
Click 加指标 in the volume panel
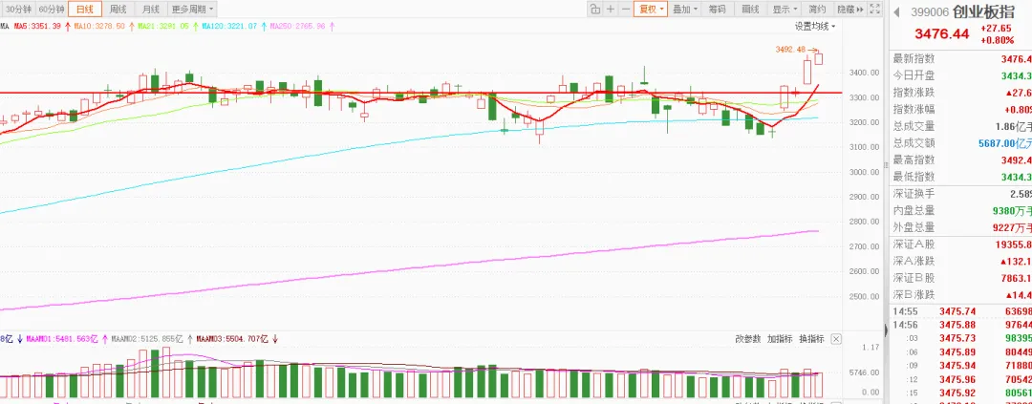(x=780, y=339)
